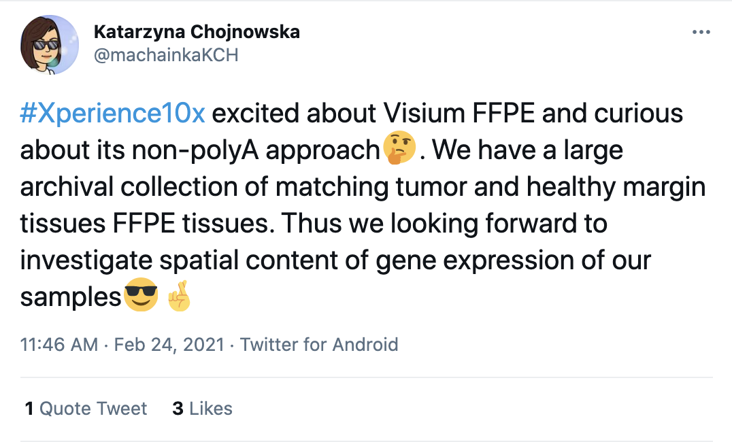Click the number 3 before Likes
The width and height of the screenshot is (732, 442).
tap(178, 409)
